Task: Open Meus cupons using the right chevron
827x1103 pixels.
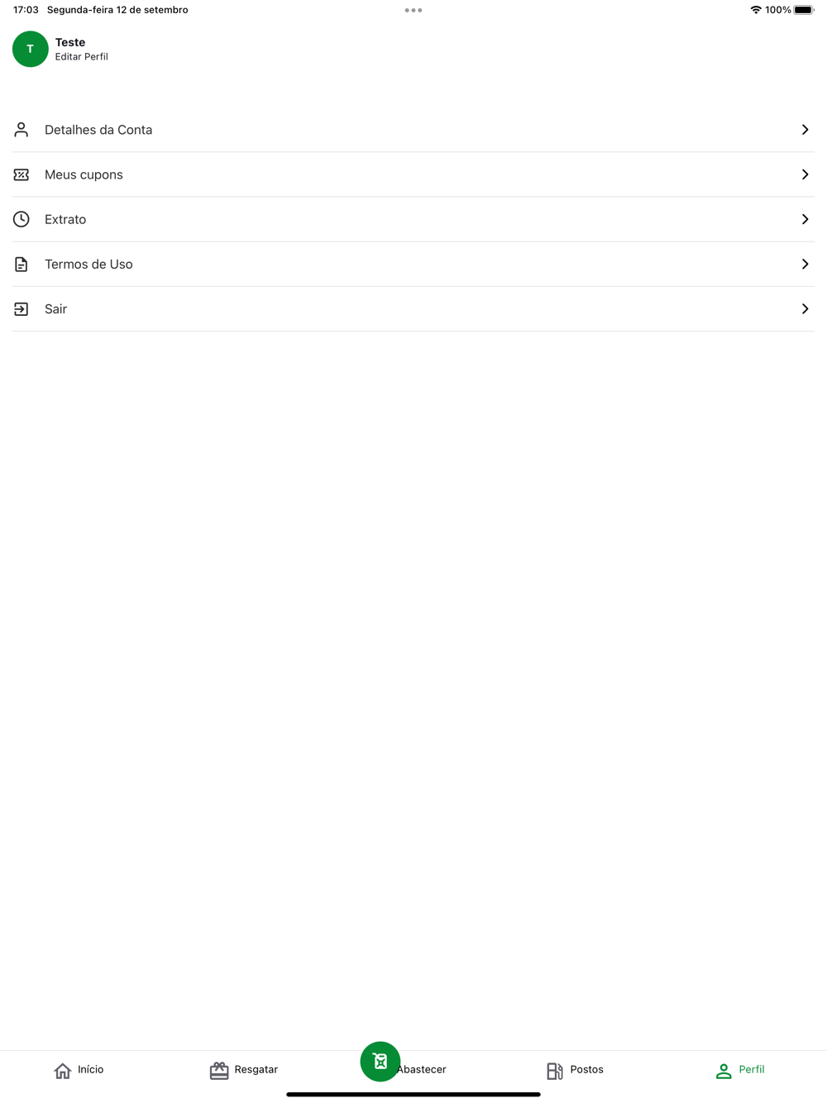Action: tap(805, 174)
